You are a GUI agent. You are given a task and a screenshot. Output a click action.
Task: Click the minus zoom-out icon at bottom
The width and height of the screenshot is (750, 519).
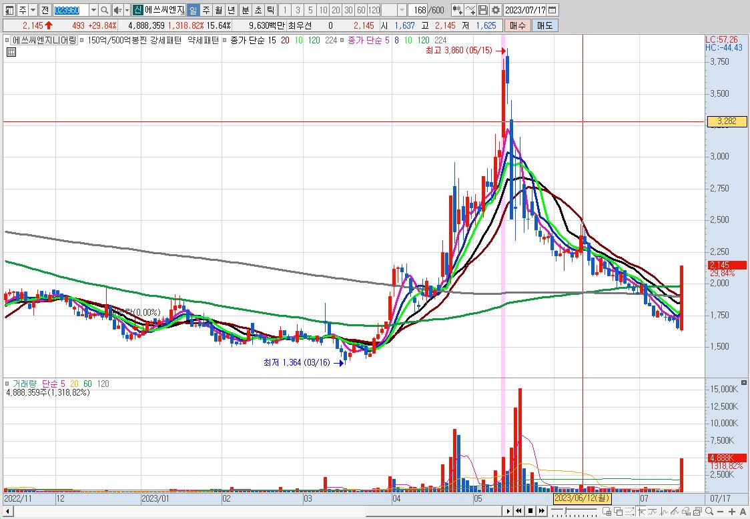(x=721, y=512)
